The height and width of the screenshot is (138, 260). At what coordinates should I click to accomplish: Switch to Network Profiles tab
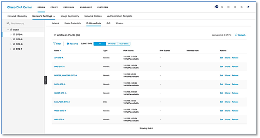click(x=93, y=16)
